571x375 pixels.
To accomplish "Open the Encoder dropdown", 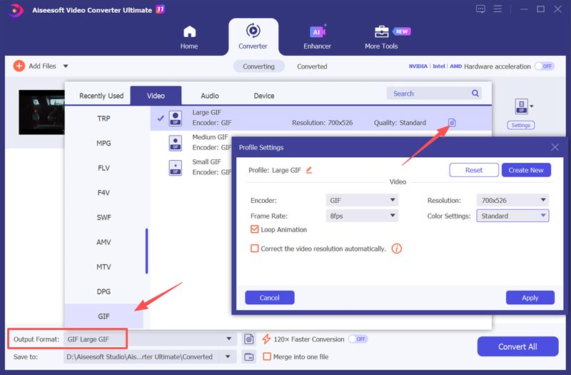I will 362,200.
